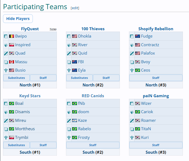The width and height of the screenshot is (189, 161).
Task: Click the jungle role icon beside Cariok
Action: (x=132, y=112)
